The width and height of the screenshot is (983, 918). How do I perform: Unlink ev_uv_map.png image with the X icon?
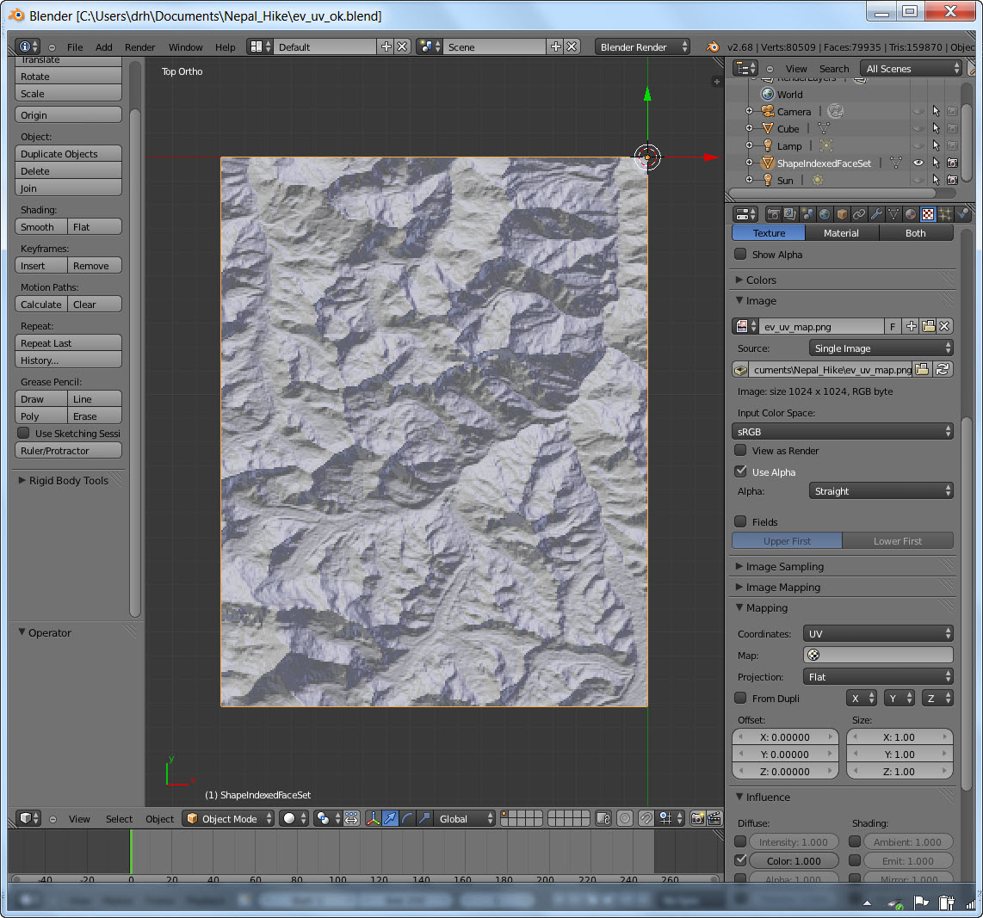coord(944,326)
